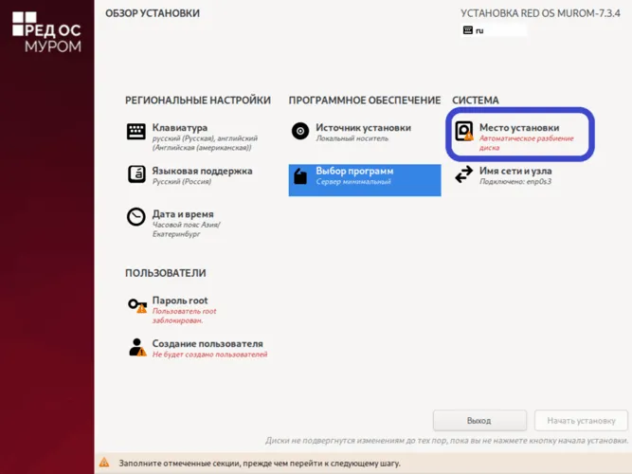Click the Начать установку button
This screenshot has height=474, width=632.
[581, 421]
